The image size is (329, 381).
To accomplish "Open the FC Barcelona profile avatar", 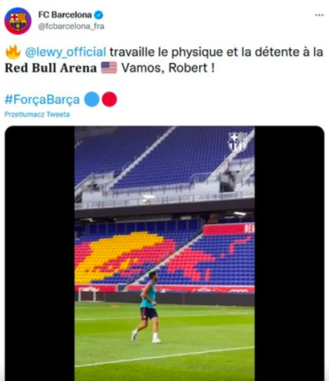I will click(x=18, y=21).
